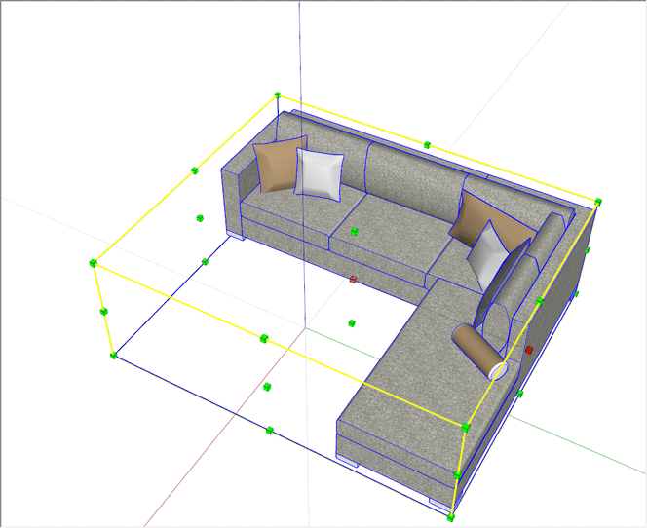Click the lower-left corner grip of the bounding box

coord(113,355)
